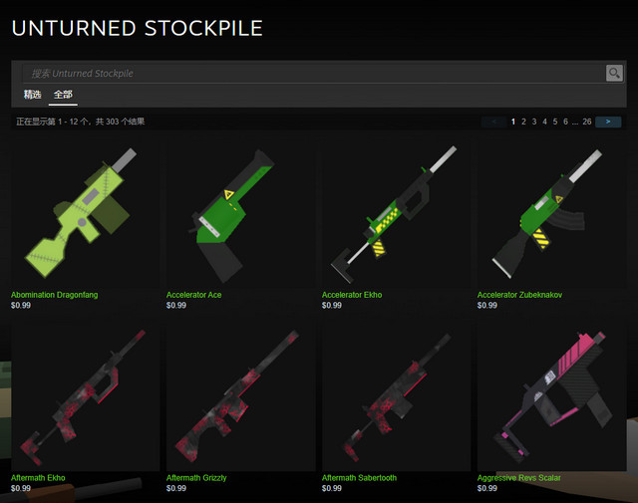The image size is (638, 503).
Task: Select Aftermath Grizzly item image
Action: [240, 395]
